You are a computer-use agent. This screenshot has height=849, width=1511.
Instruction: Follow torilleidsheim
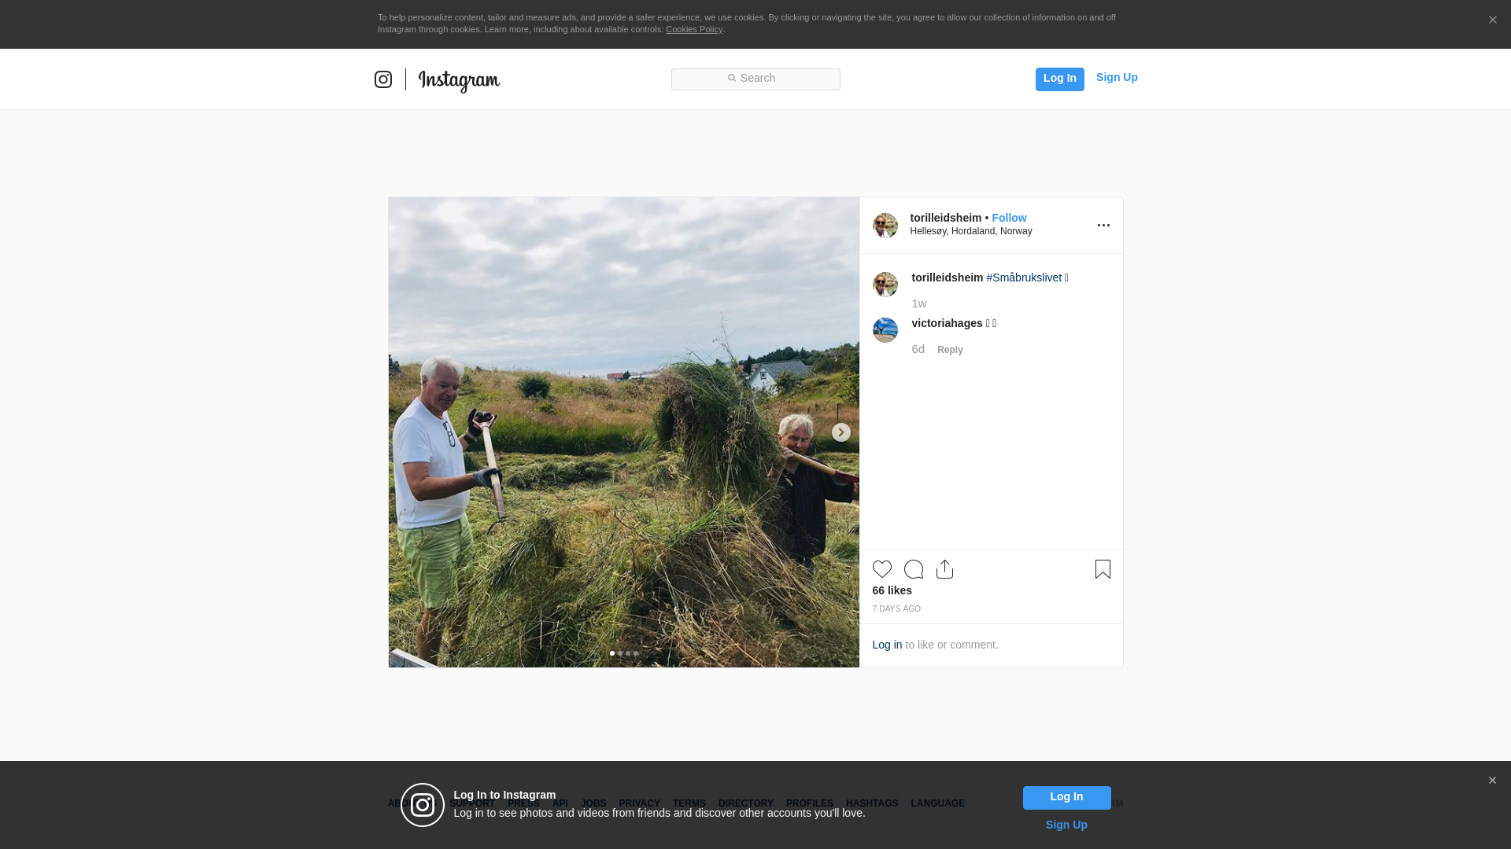[1009, 218]
